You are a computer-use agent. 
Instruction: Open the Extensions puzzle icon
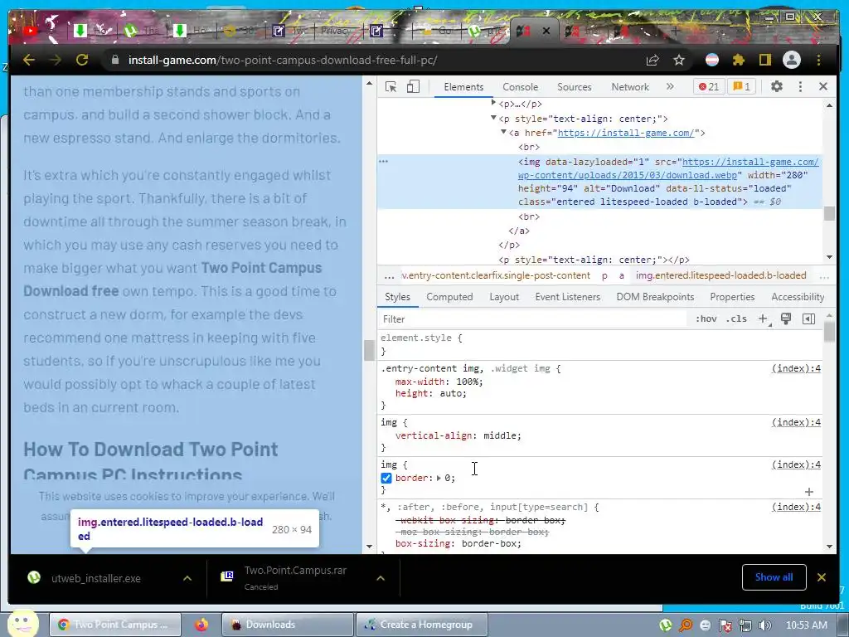739,60
